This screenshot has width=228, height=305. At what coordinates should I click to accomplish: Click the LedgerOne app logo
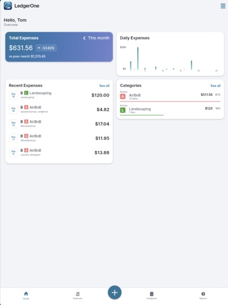(x=8, y=6)
